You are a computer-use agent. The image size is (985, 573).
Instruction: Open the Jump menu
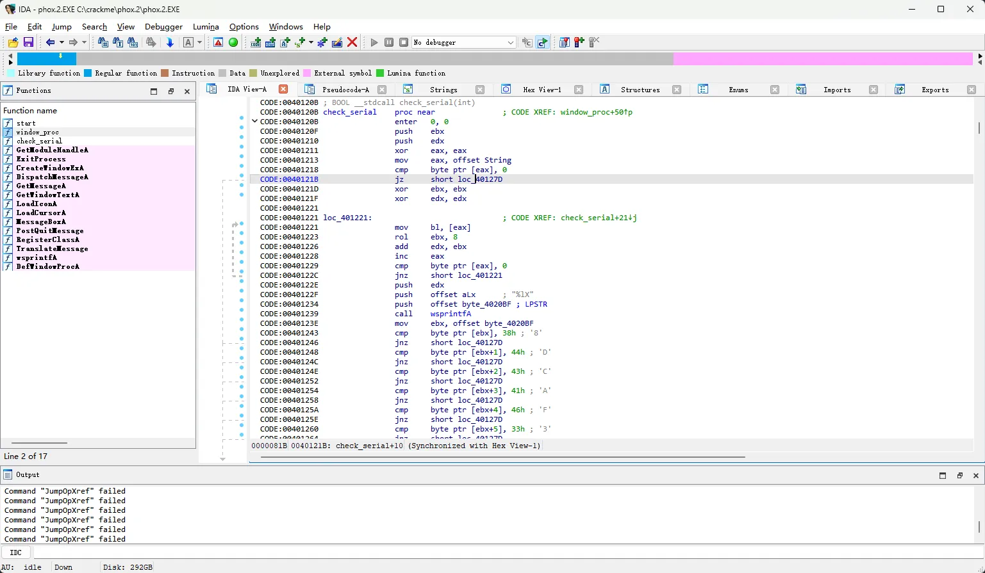point(62,27)
